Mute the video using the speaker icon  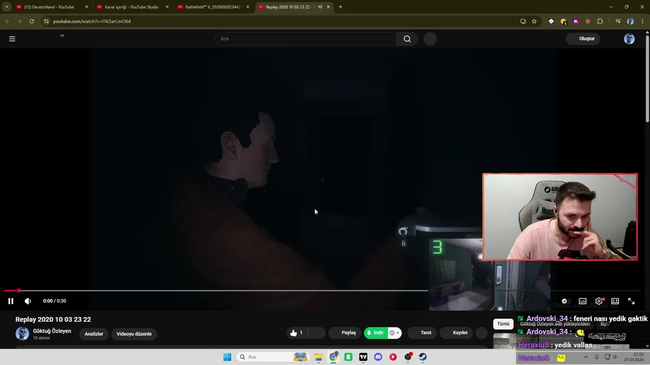click(28, 301)
